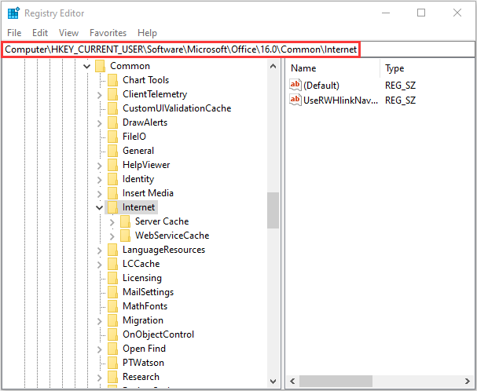Screen dimensions: 477x391
Task: Expand the HelpViewer key
Action: 100,166
